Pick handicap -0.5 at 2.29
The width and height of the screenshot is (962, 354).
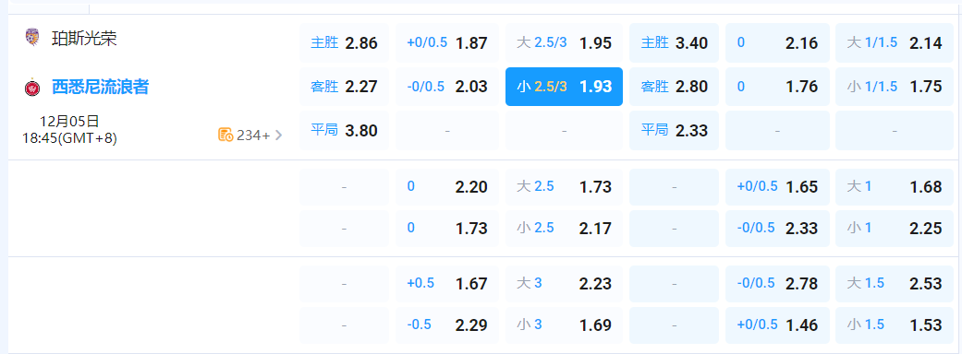click(x=447, y=325)
